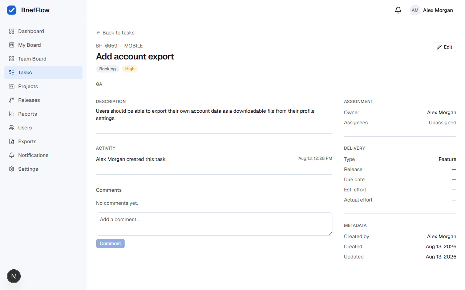Click the My Board kanban icon
The width and height of the screenshot is (465, 290).
point(12,45)
